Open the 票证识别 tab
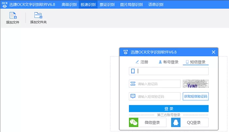The width and height of the screenshot is (229, 132). tap(107, 5)
